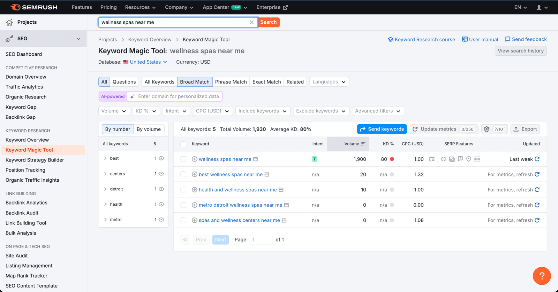View SERP icon for health and wellness spas

281,190
